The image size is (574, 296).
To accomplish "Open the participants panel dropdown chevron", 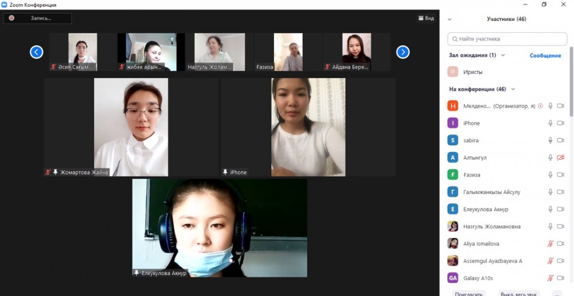I will (x=449, y=20).
